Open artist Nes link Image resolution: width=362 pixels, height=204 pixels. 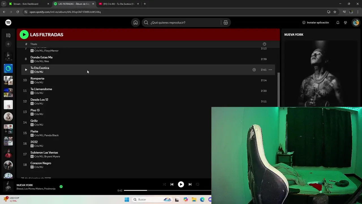click(46, 61)
